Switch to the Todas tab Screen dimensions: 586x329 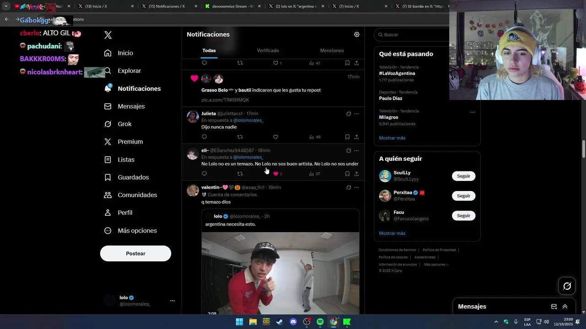coord(209,51)
